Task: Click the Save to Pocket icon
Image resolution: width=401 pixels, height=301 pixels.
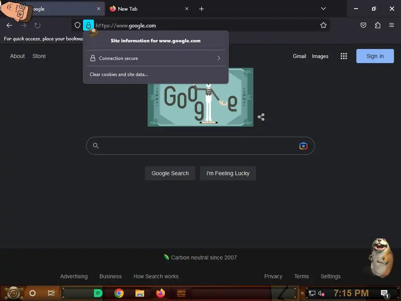Action: [x=363, y=25]
